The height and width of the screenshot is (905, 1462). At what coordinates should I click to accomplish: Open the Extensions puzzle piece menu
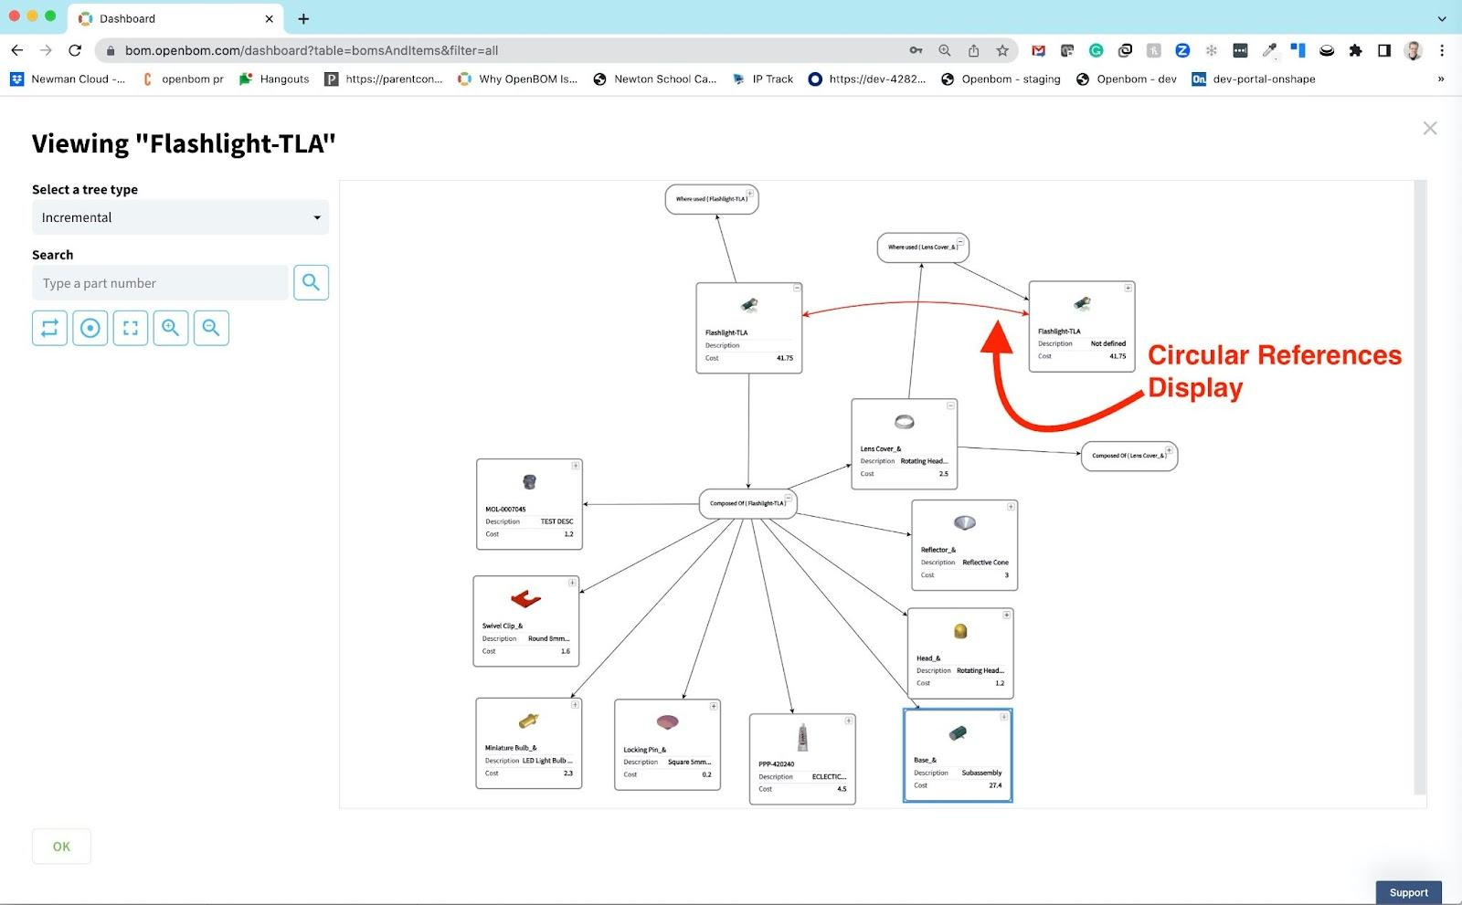pos(1355,50)
